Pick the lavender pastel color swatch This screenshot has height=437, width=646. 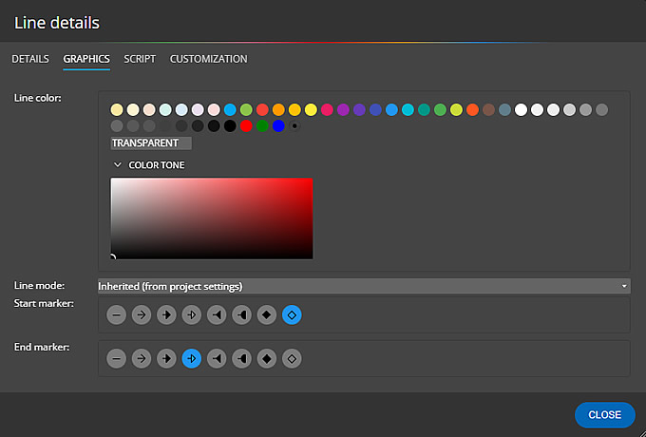click(x=198, y=110)
